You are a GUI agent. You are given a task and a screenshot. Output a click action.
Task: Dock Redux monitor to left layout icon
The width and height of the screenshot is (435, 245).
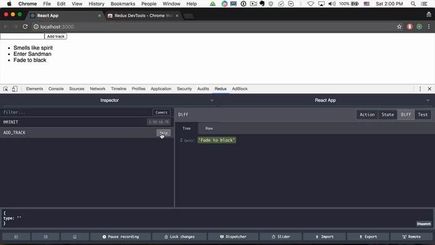(16, 237)
